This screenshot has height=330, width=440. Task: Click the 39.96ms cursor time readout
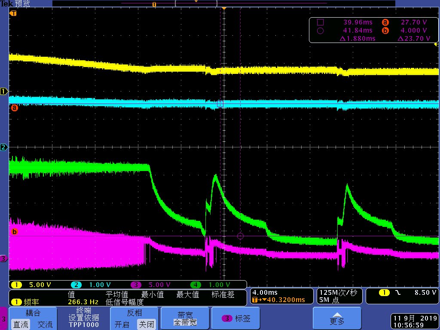[358, 22]
